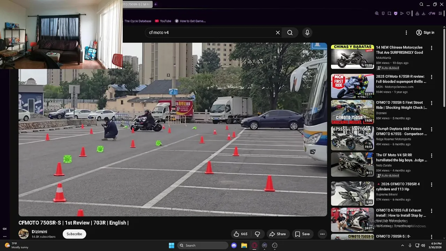Open more actions ellipsis under video
This screenshot has height=251, width=446.
(x=322, y=234)
